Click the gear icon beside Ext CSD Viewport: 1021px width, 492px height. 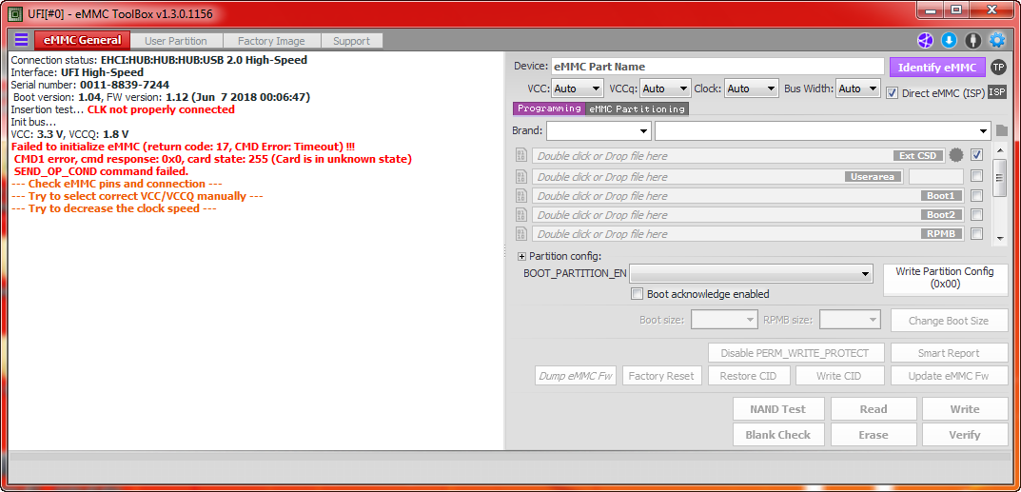[x=956, y=155]
